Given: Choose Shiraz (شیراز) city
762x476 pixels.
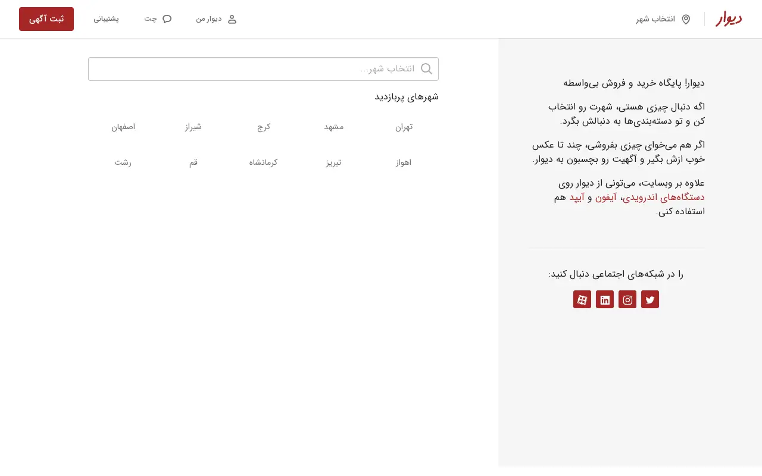Looking at the screenshot, I should coord(193,127).
